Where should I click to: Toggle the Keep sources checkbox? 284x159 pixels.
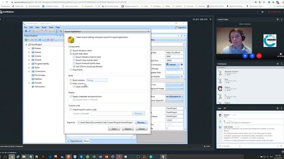tap(71, 83)
